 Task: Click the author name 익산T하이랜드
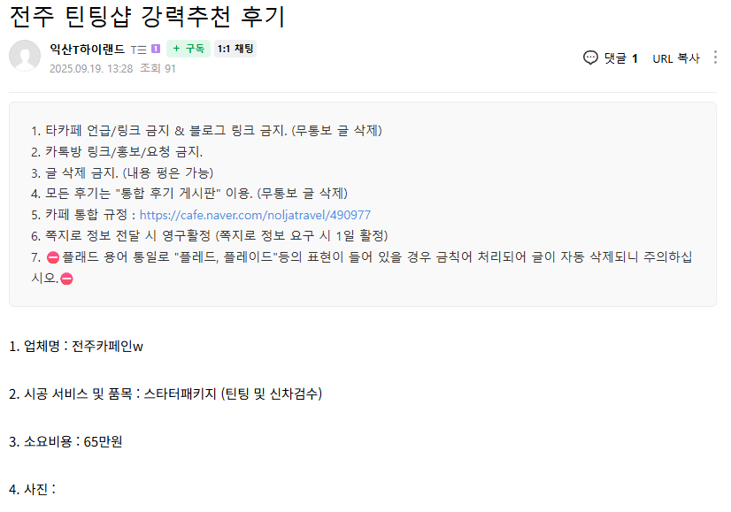coord(88,49)
